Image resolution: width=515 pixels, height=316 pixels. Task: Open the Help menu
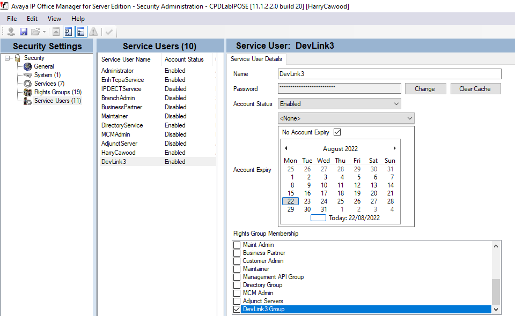point(78,19)
